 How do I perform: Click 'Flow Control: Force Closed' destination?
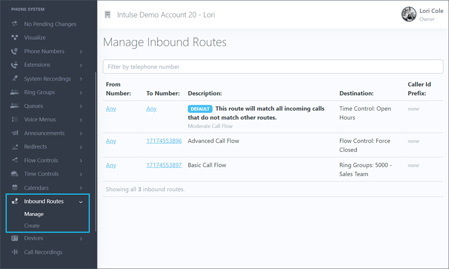pyautogui.click(x=365, y=145)
